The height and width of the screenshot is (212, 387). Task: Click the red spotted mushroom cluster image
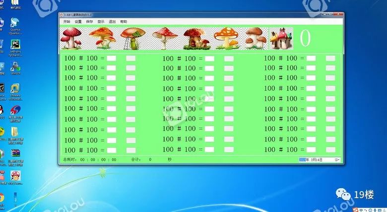(71, 38)
